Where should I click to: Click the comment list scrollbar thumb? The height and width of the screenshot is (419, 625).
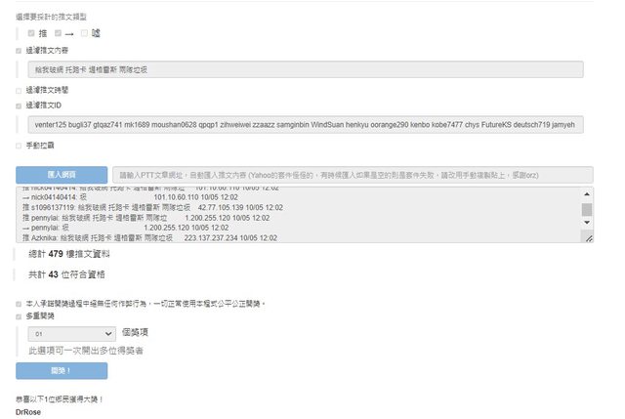pos(587,209)
